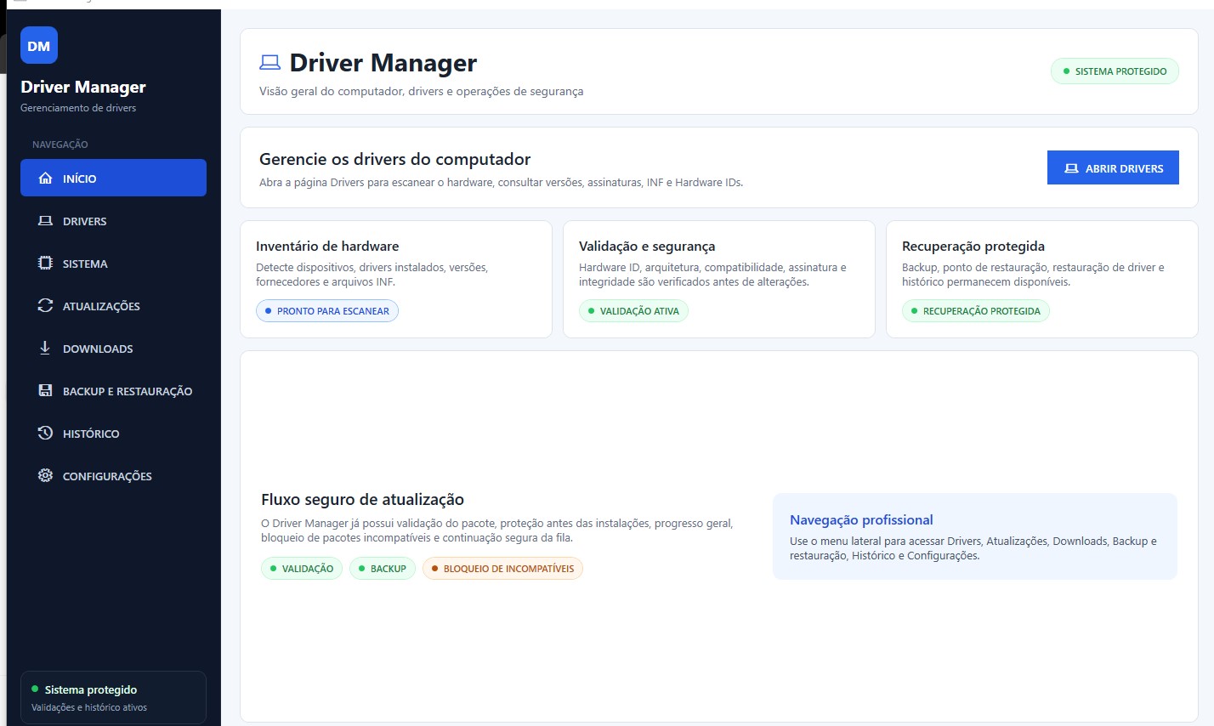
Task: Click the chip icon beside Sistema
Action: click(46, 264)
